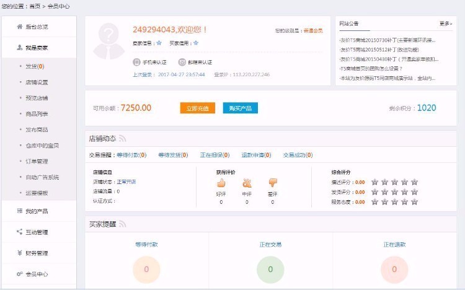This screenshot has width=465, height=290.
Task: Select 预览店铺 in the sidebar
Action: [37, 98]
